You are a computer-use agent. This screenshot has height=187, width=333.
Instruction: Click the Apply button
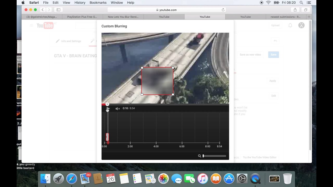[273, 81]
